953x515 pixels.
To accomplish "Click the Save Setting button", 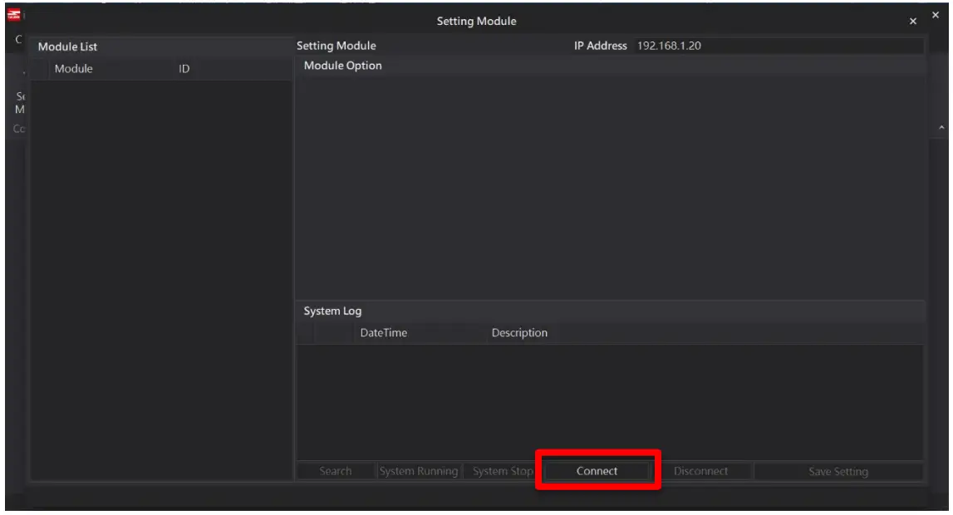I will pos(838,471).
